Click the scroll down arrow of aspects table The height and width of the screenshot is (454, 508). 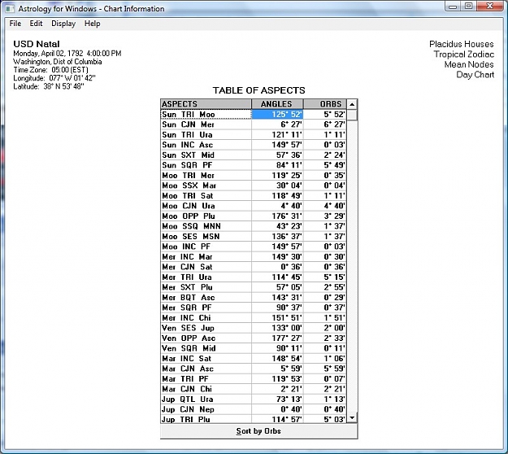point(352,417)
